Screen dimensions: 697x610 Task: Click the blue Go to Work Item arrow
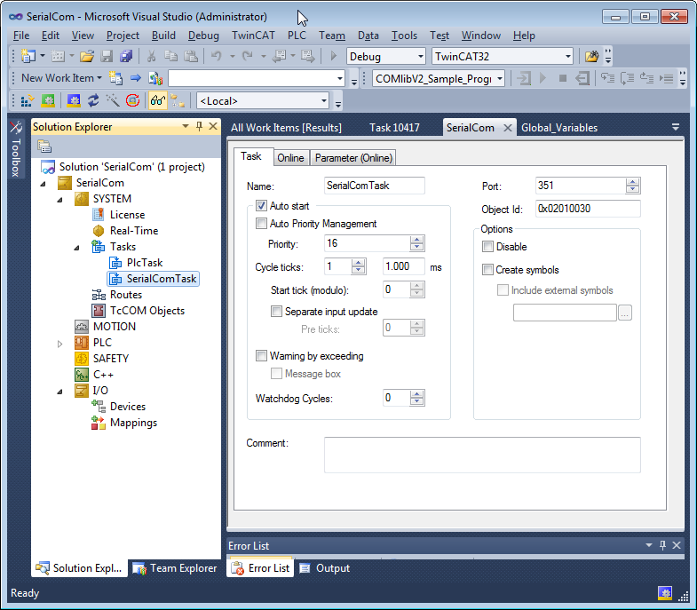tap(136, 78)
